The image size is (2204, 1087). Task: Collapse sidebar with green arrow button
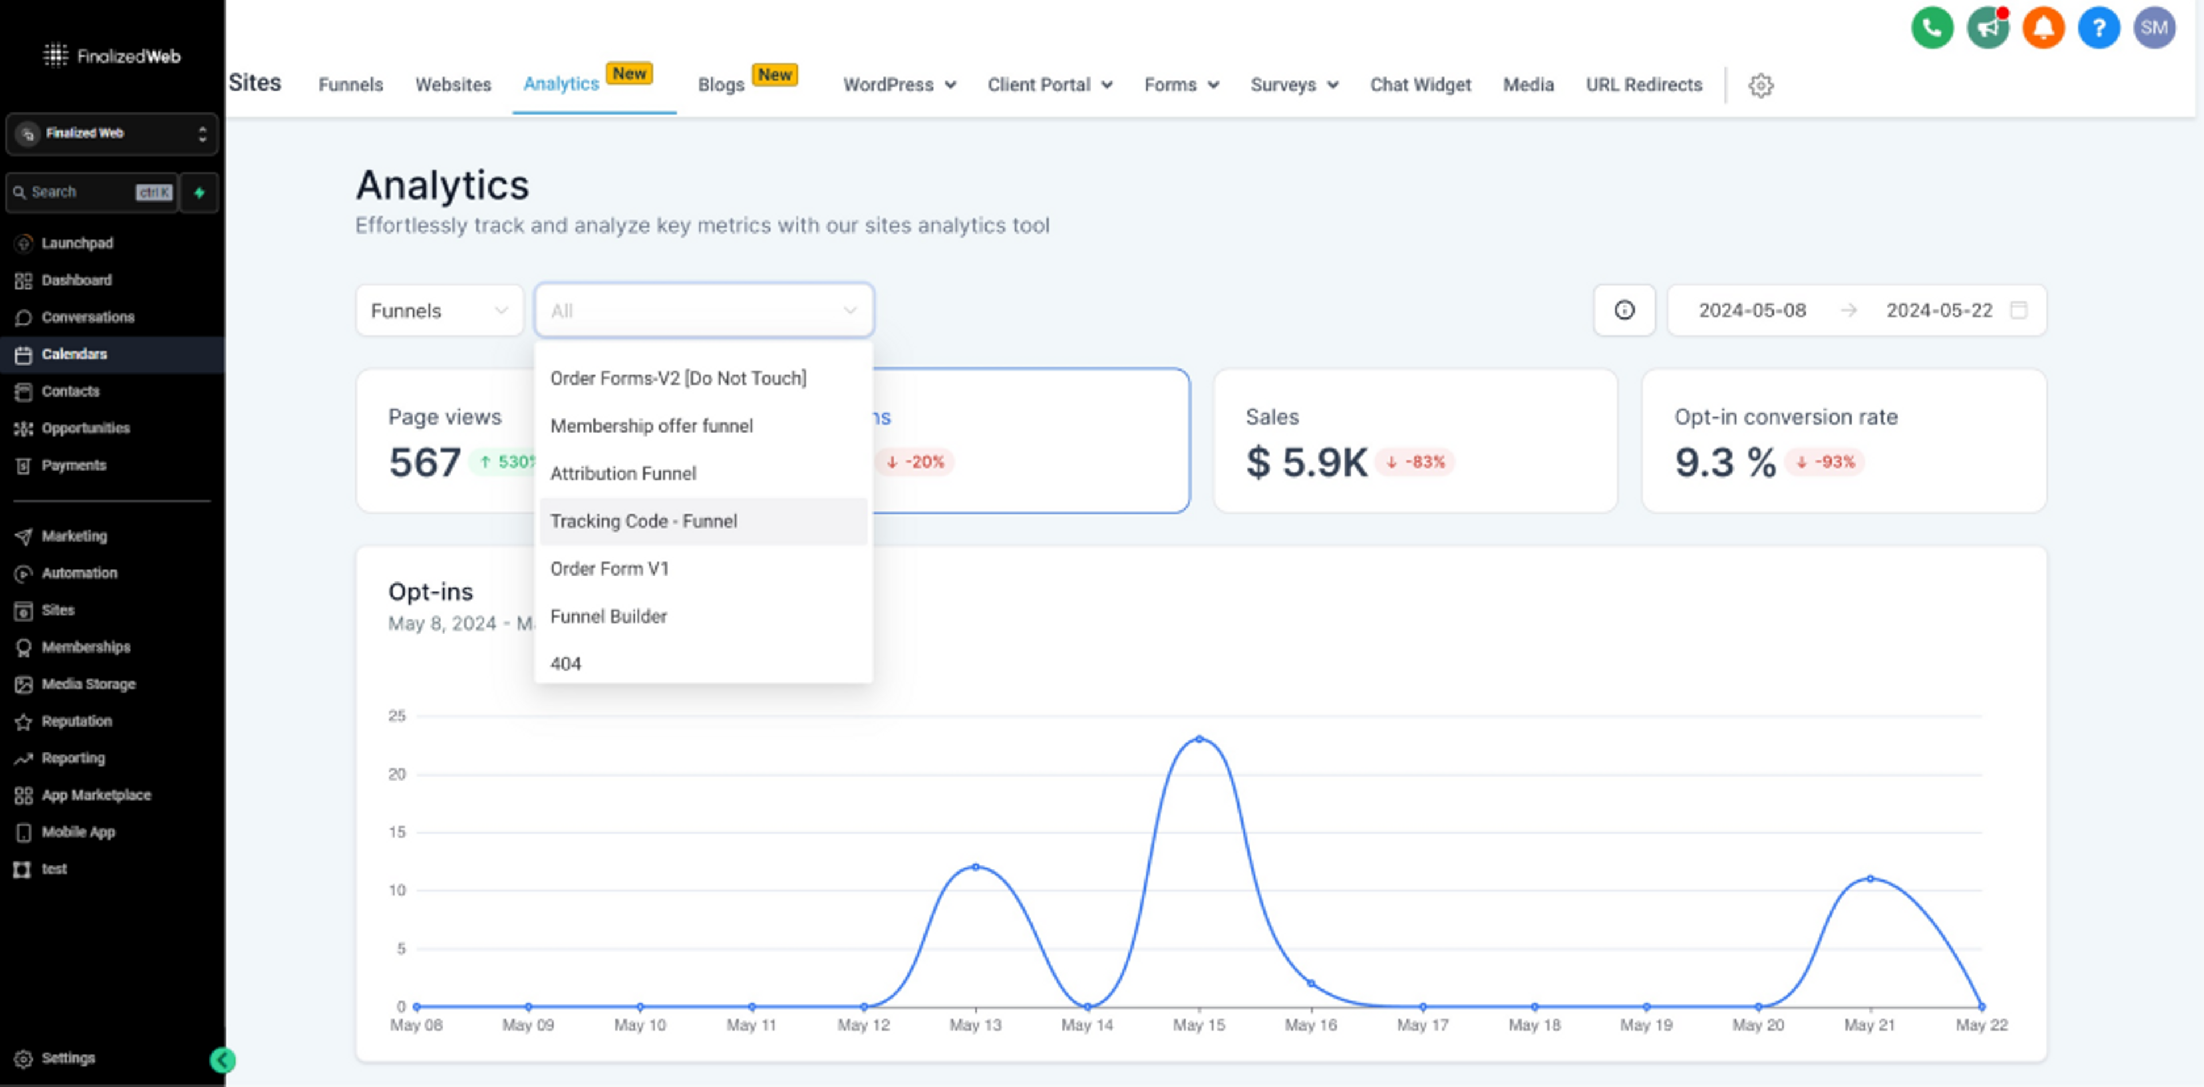coord(223,1061)
